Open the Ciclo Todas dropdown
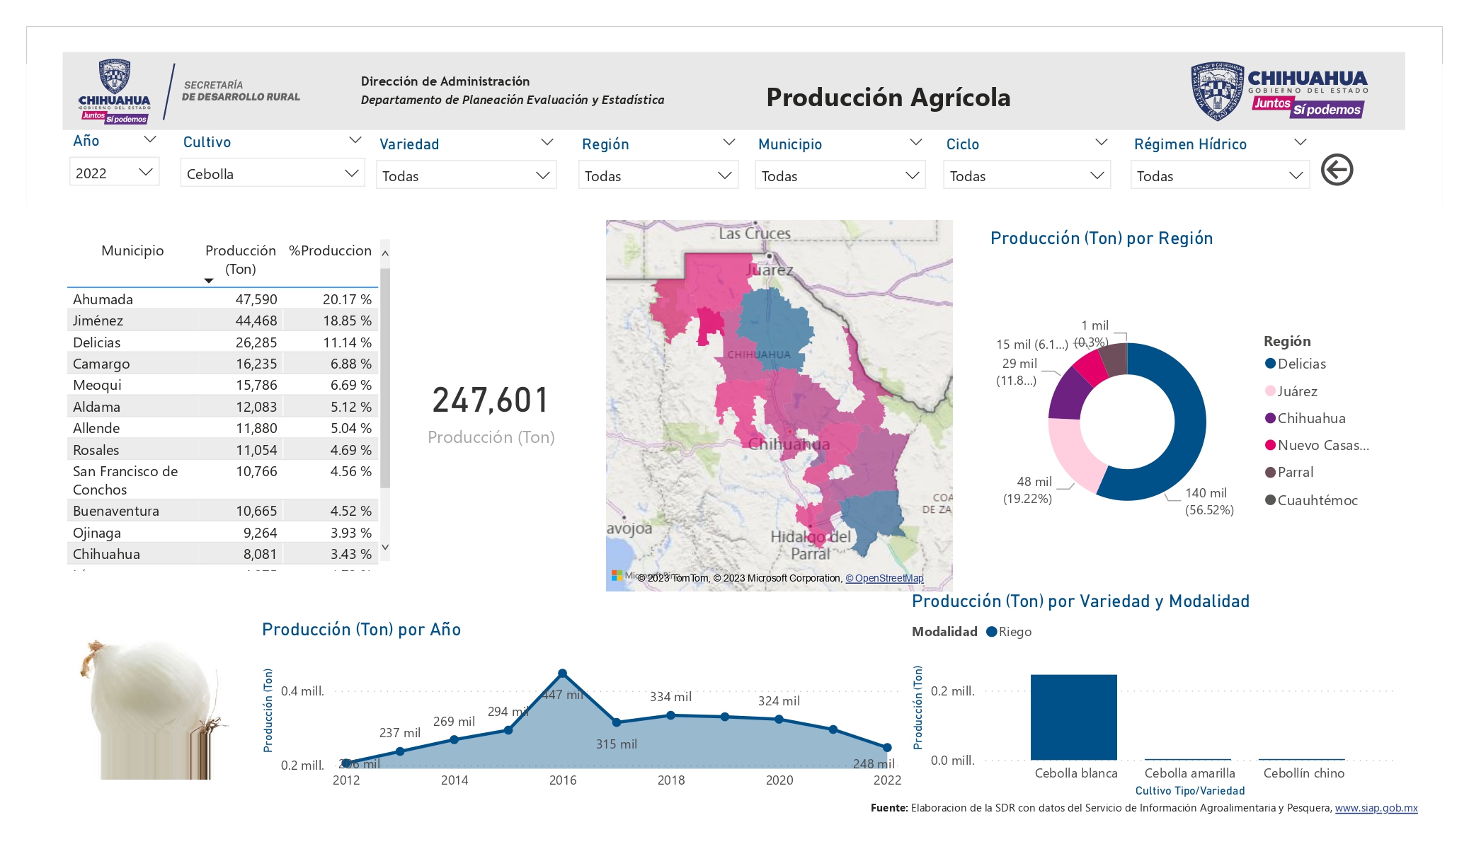1469x849 pixels. (1027, 175)
